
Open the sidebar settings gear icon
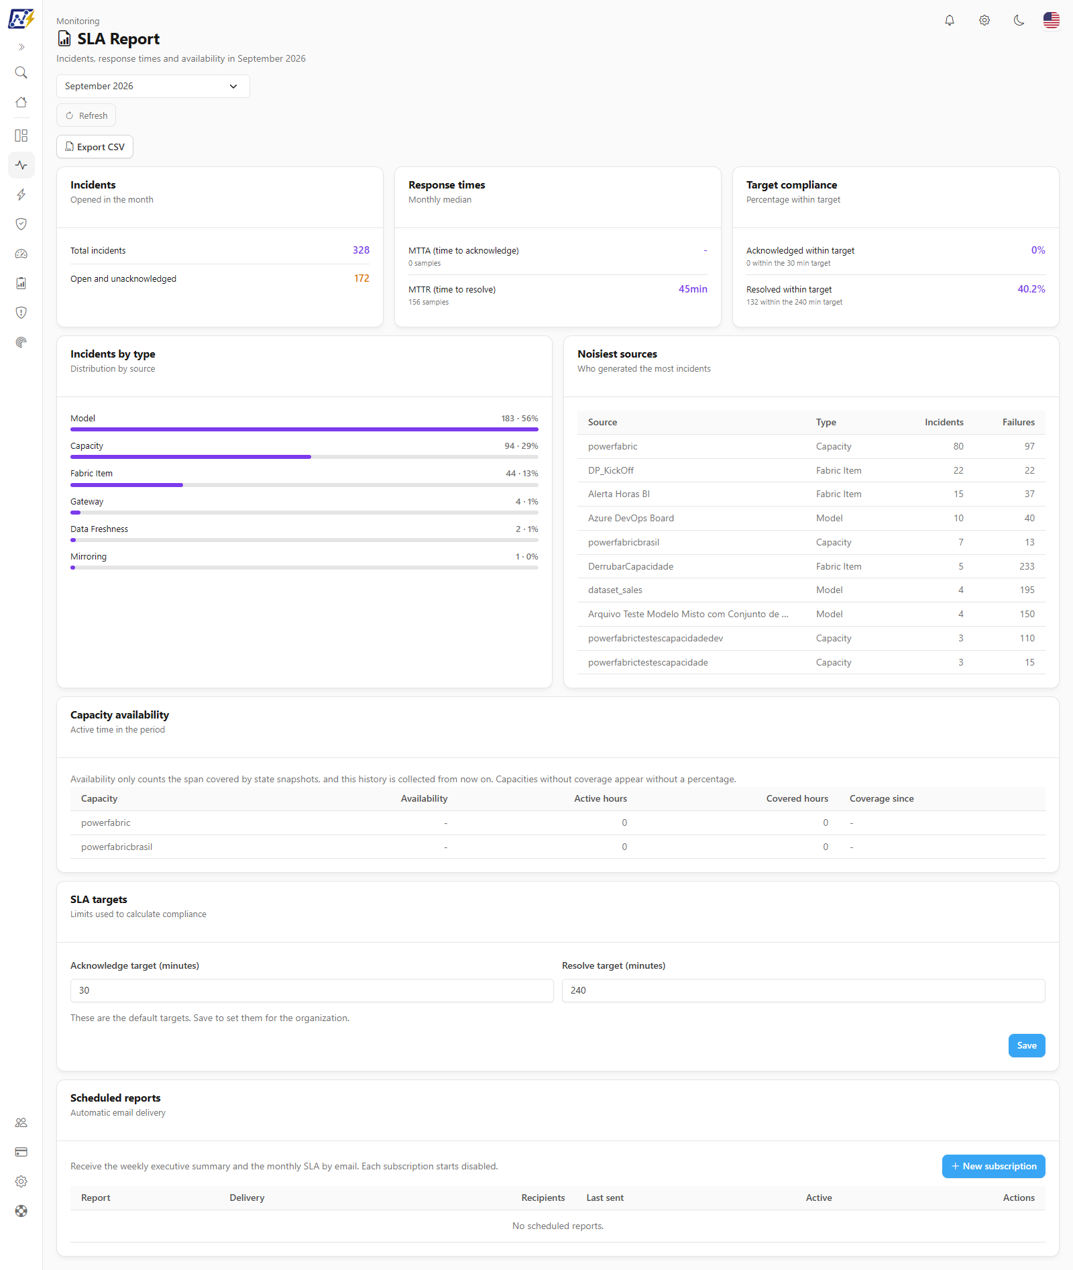(21, 1181)
